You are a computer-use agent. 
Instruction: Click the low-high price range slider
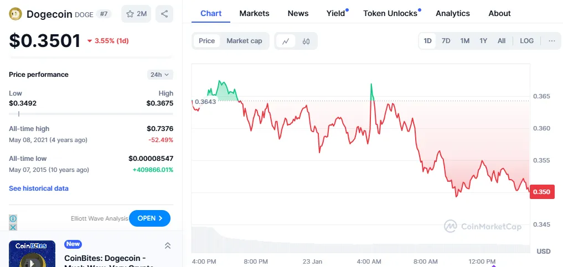click(91, 114)
